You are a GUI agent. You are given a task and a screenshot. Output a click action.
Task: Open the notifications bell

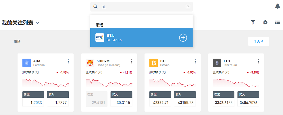pos(278,6)
